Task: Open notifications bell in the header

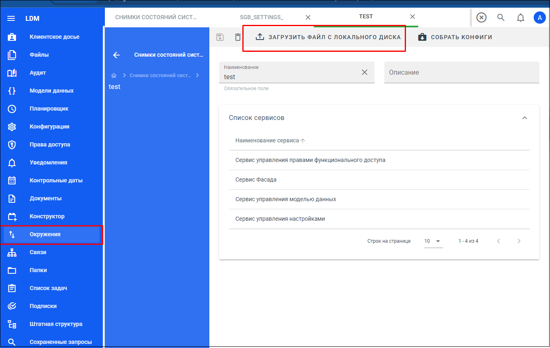Action: (x=521, y=18)
